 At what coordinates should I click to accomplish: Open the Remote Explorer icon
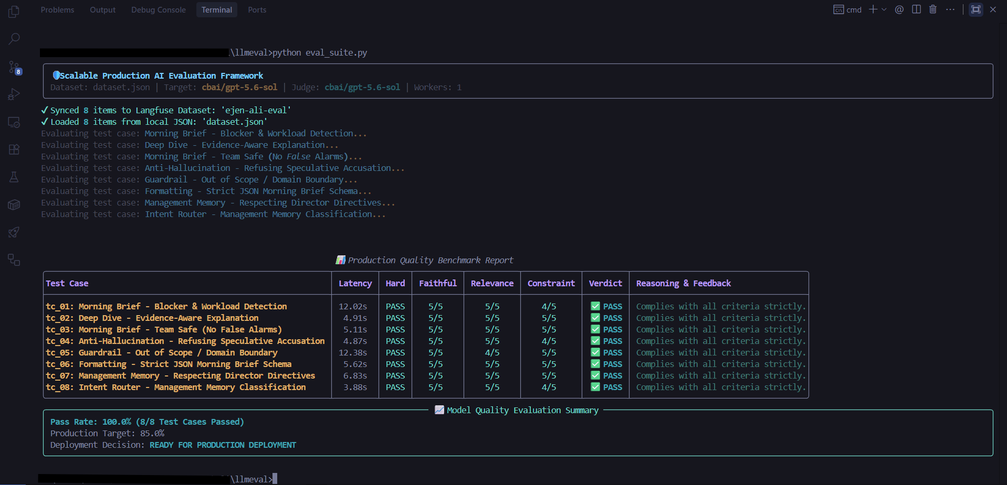[x=14, y=122]
